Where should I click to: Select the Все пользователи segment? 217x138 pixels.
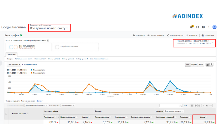tap(28, 47)
